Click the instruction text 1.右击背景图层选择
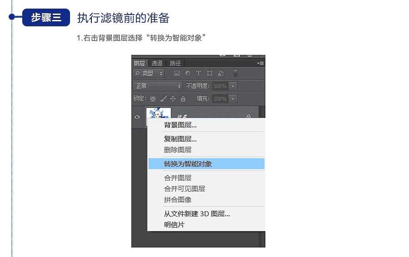The width and height of the screenshot is (409, 257). (110, 38)
